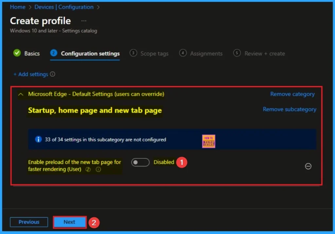Click the Previous button
This screenshot has width=335, height=234.
click(x=29, y=222)
